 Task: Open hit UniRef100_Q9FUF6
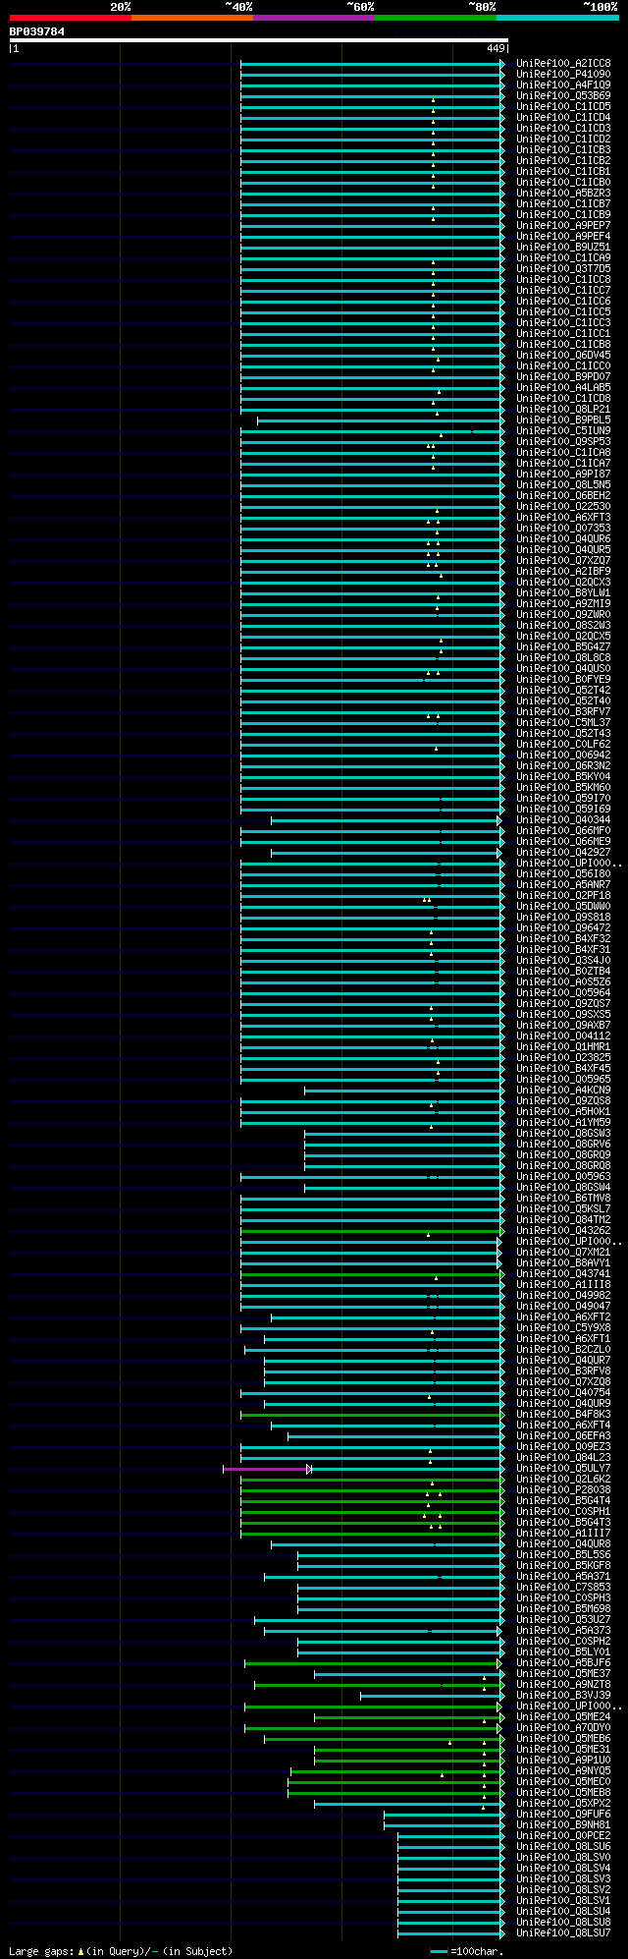tap(563, 1814)
